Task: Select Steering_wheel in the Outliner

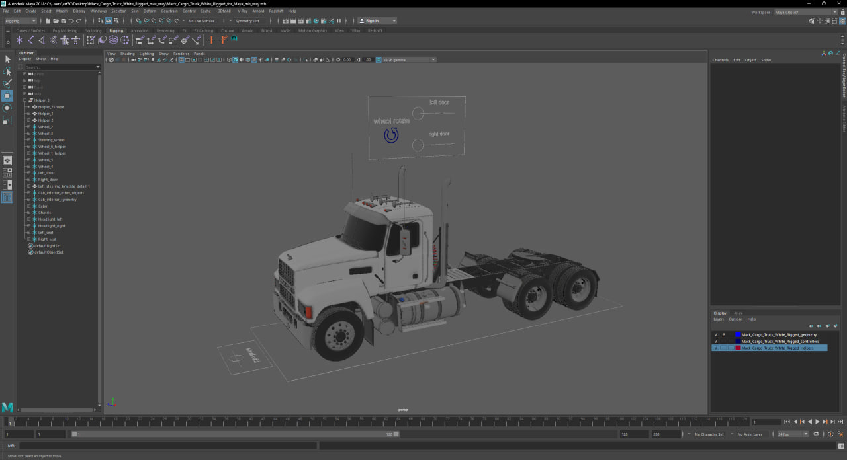Action: click(52, 140)
